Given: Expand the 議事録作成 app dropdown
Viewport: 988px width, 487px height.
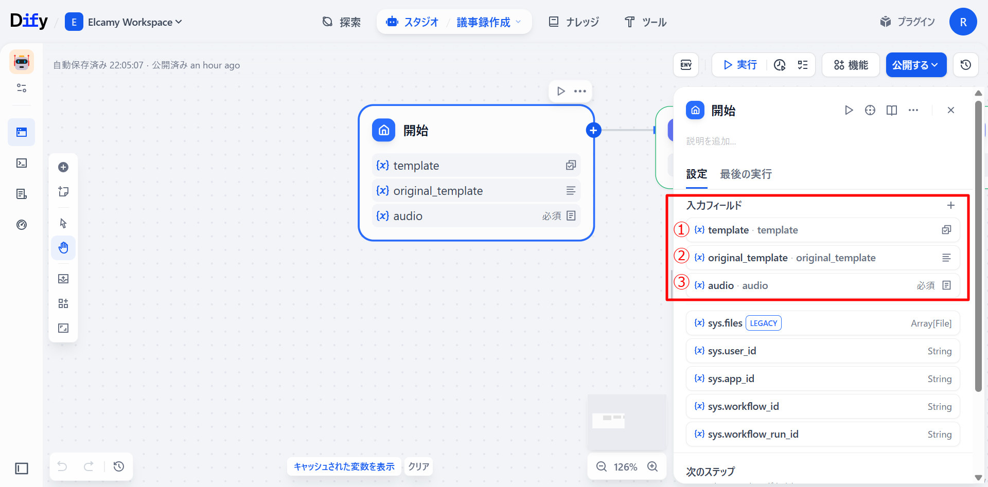Looking at the screenshot, I should tap(488, 22).
